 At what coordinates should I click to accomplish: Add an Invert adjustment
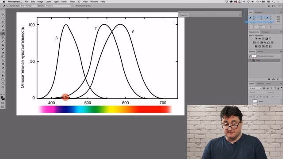256,46
